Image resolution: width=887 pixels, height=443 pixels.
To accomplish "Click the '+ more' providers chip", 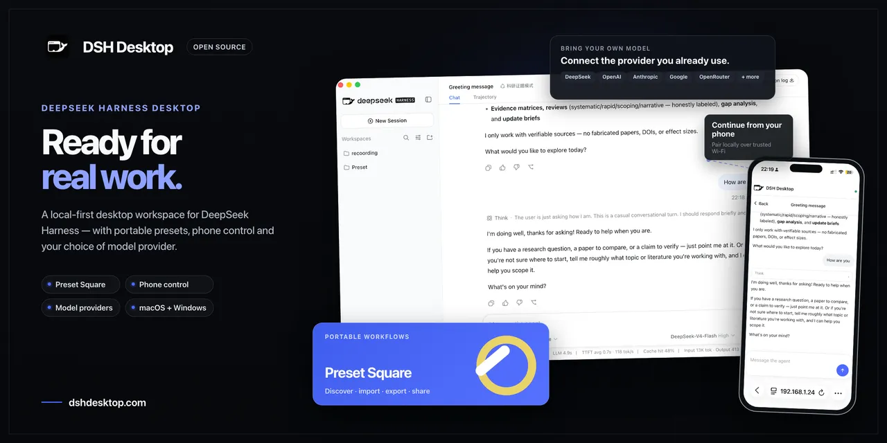I will [750, 77].
